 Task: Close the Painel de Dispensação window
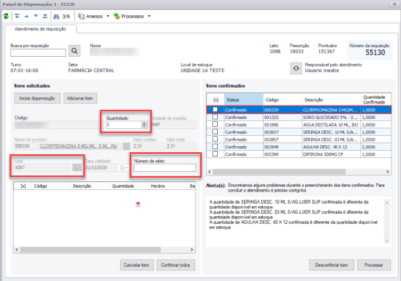(394, 4)
